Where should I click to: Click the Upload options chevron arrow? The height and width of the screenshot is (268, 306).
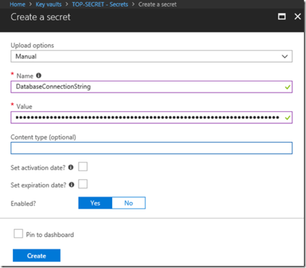coord(285,57)
